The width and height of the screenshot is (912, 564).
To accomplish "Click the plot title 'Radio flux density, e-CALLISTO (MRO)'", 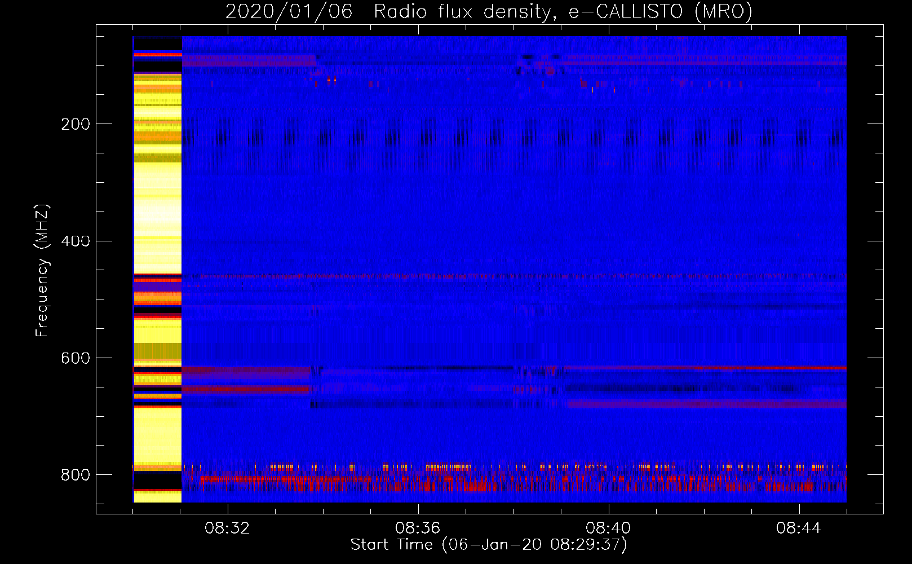I will 563,12.
